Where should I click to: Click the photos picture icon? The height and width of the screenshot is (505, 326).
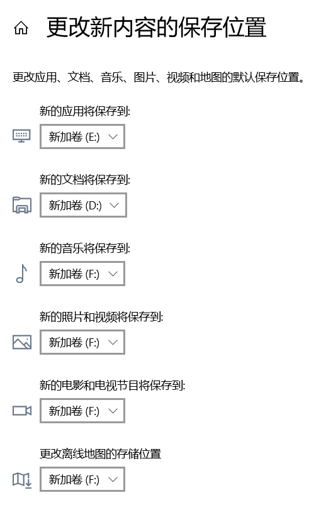[x=22, y=342]
